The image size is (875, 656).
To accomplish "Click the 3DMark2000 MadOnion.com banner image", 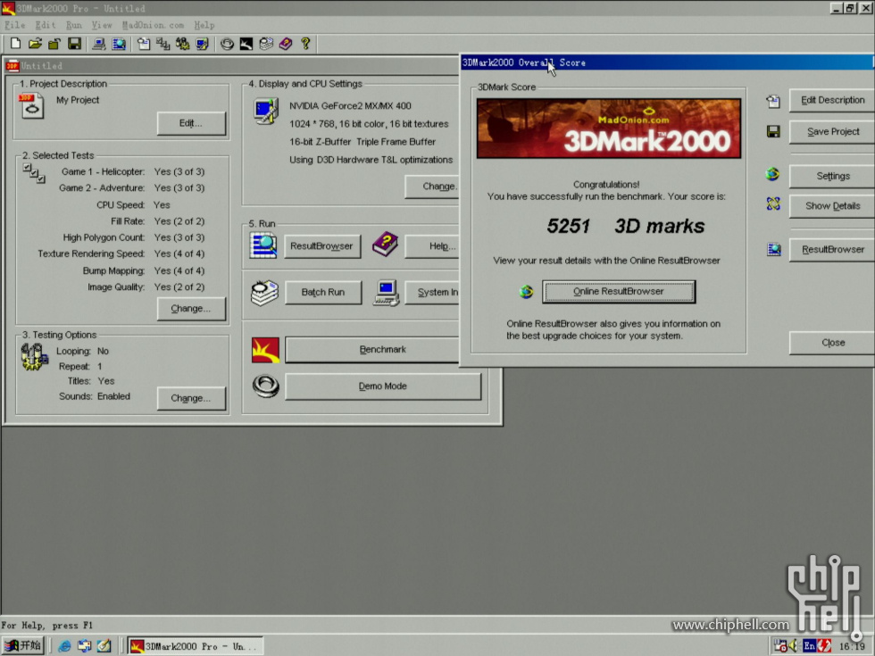I will (609, 129).
